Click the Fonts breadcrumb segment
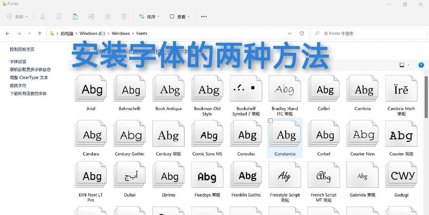 (142, 33)
